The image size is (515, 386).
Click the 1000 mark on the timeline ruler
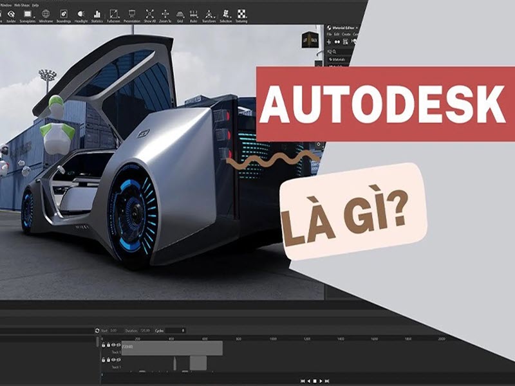[x=273, y=339]
